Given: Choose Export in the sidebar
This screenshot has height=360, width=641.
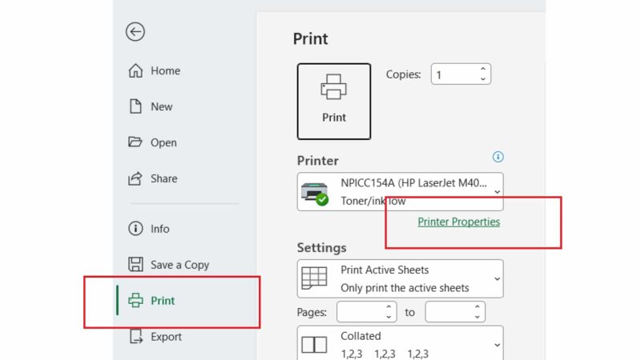Looking at the screenshot, I should click(x=166, y=337).
